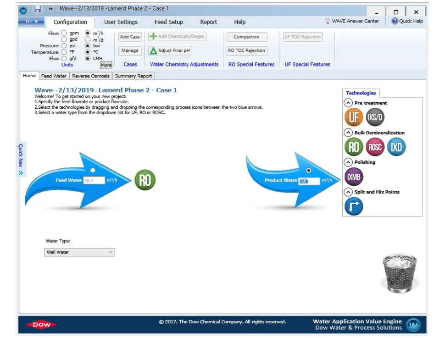Click Adjust Final pH button
Image resolution: width=445 pixels, height=338 pixels.
point(170,50)
